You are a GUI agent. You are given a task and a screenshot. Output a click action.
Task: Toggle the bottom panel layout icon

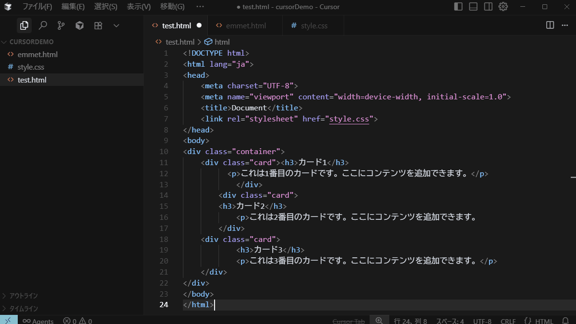pos(473,7)
